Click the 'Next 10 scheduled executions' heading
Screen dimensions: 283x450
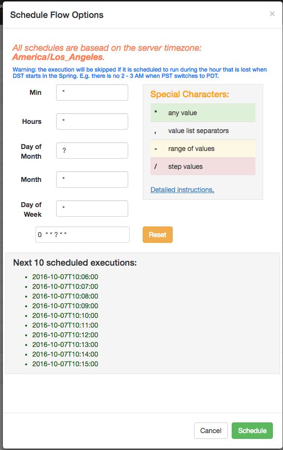(75, 263)
